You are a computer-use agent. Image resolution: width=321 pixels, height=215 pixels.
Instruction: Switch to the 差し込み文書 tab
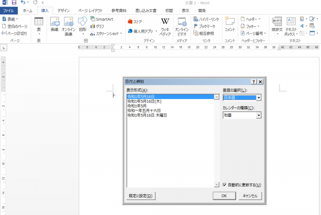146,10
